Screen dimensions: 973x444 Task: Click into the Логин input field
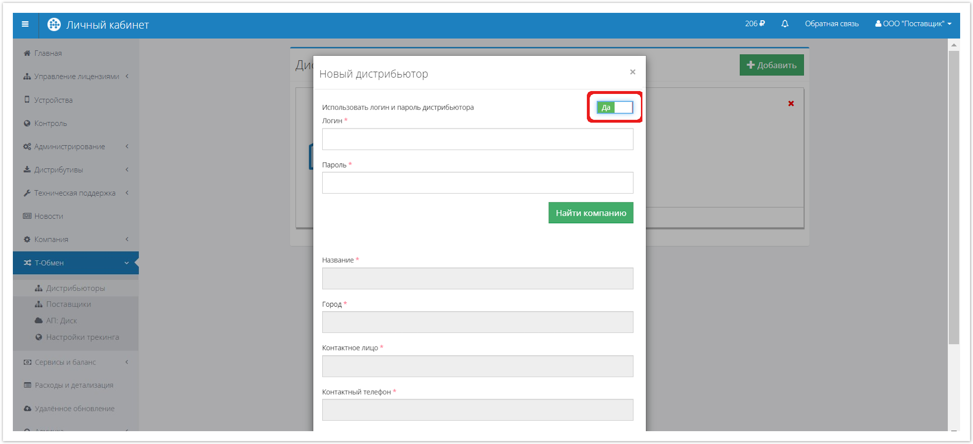477,139
